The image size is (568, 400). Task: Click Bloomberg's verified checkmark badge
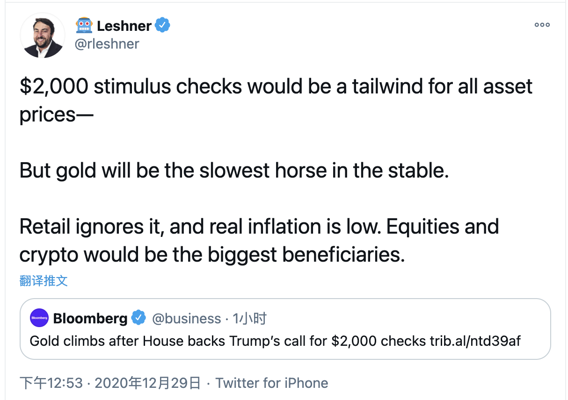pyautogui.click(x=138, y=318)
